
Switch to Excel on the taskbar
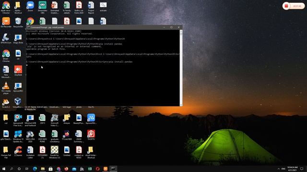tap(90, 169)
